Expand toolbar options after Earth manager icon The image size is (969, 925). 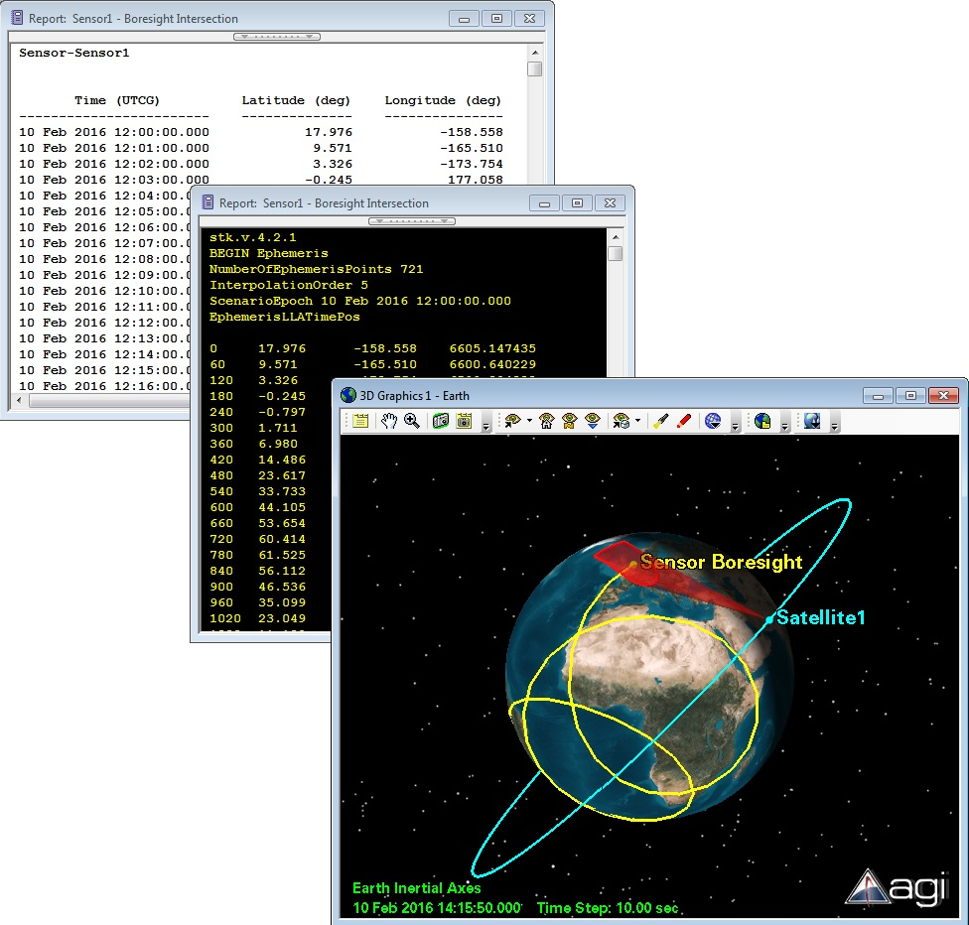coord(785,425)
